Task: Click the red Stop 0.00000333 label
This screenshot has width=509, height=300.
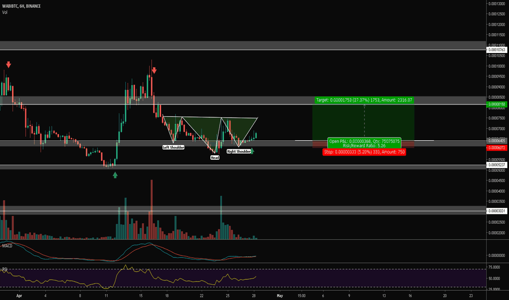Action: point(364,152)
